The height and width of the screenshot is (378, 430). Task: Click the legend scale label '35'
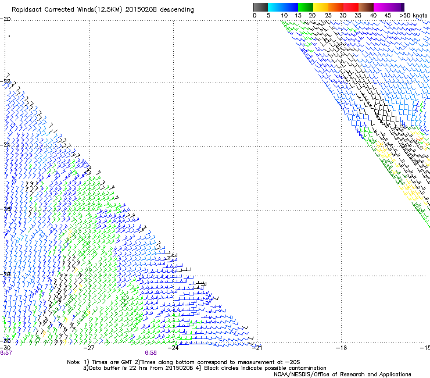(x=358, y=16)
